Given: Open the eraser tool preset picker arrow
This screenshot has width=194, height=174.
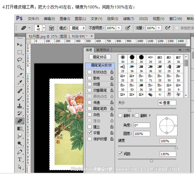Looking at the screenshot, I should point(30,28).
